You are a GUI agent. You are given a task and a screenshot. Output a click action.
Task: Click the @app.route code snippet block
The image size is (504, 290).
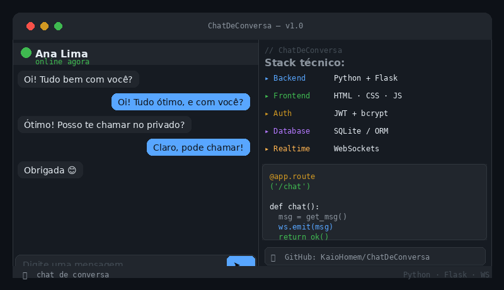[x=374, y=202]
